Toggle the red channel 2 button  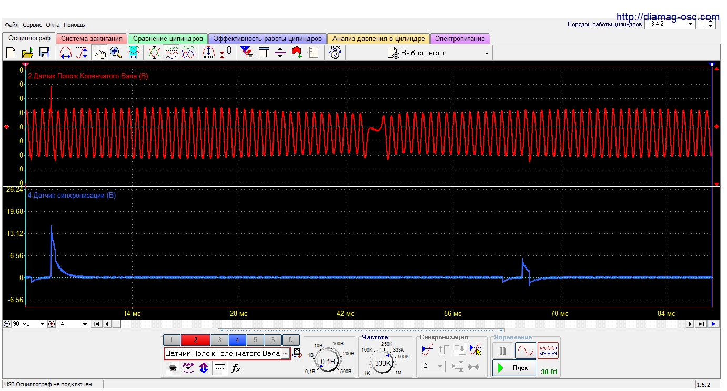195,341
